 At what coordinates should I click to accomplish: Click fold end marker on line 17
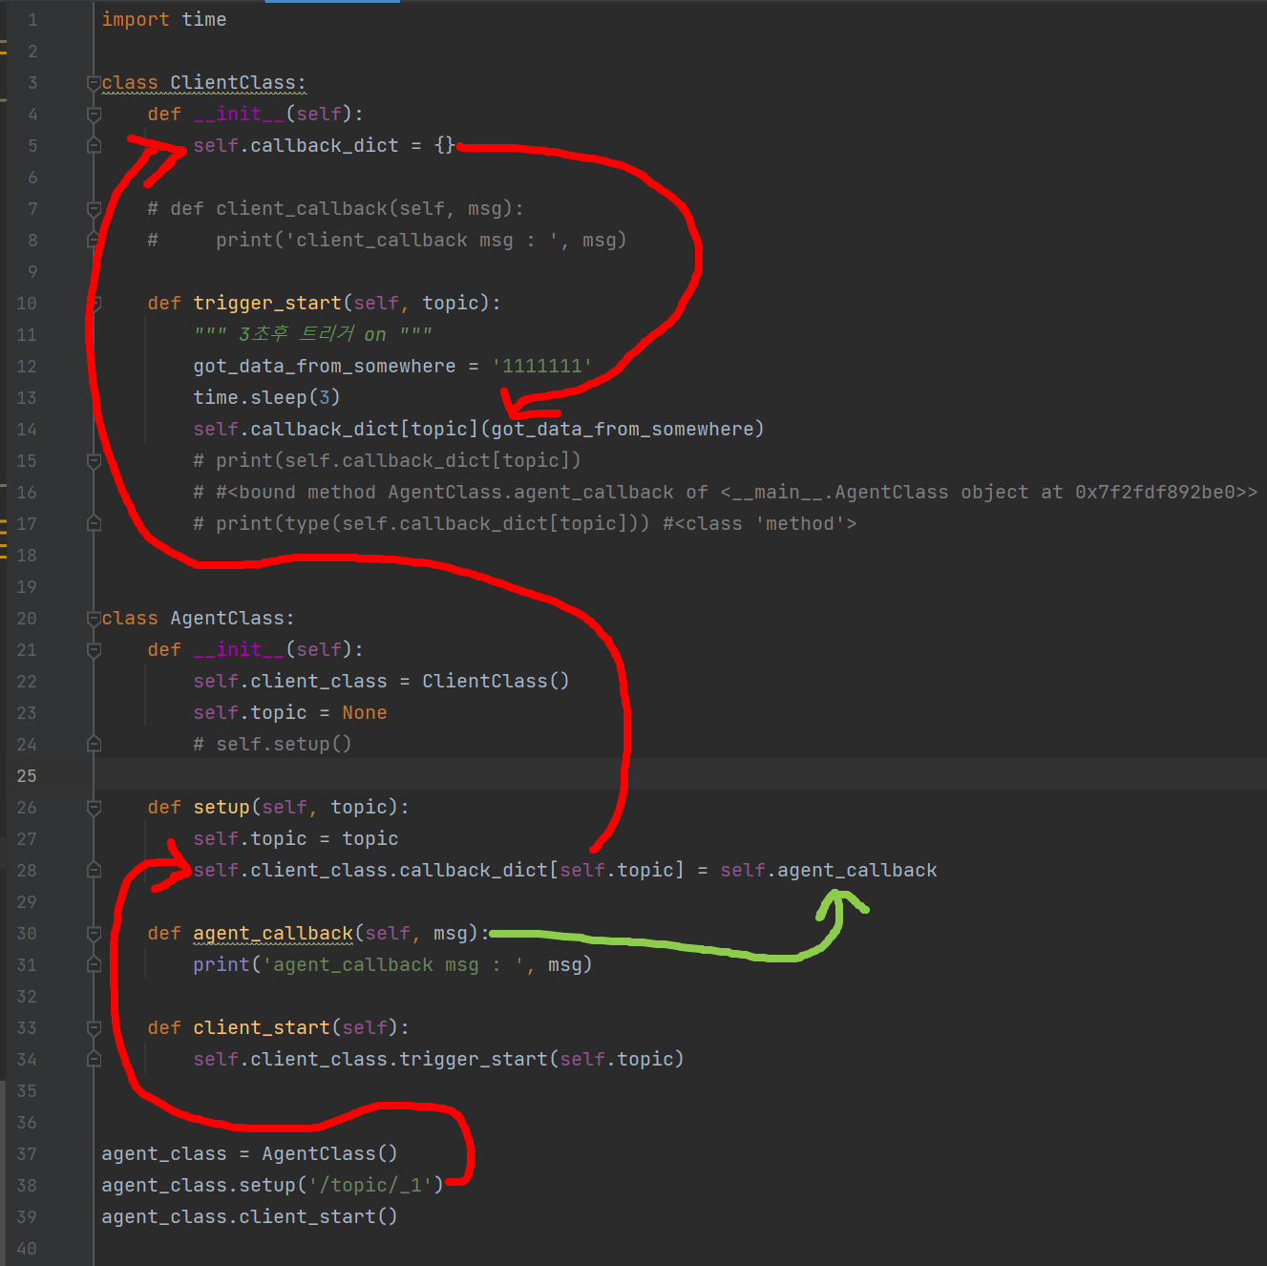[x=94, y=524]
